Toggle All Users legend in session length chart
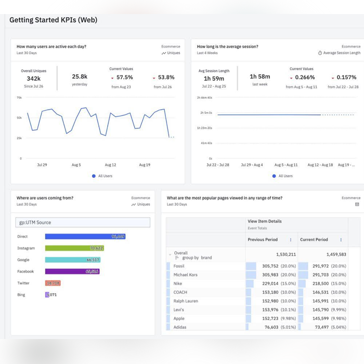The height and width of the screenshot is (364, 364). [282, 176]
